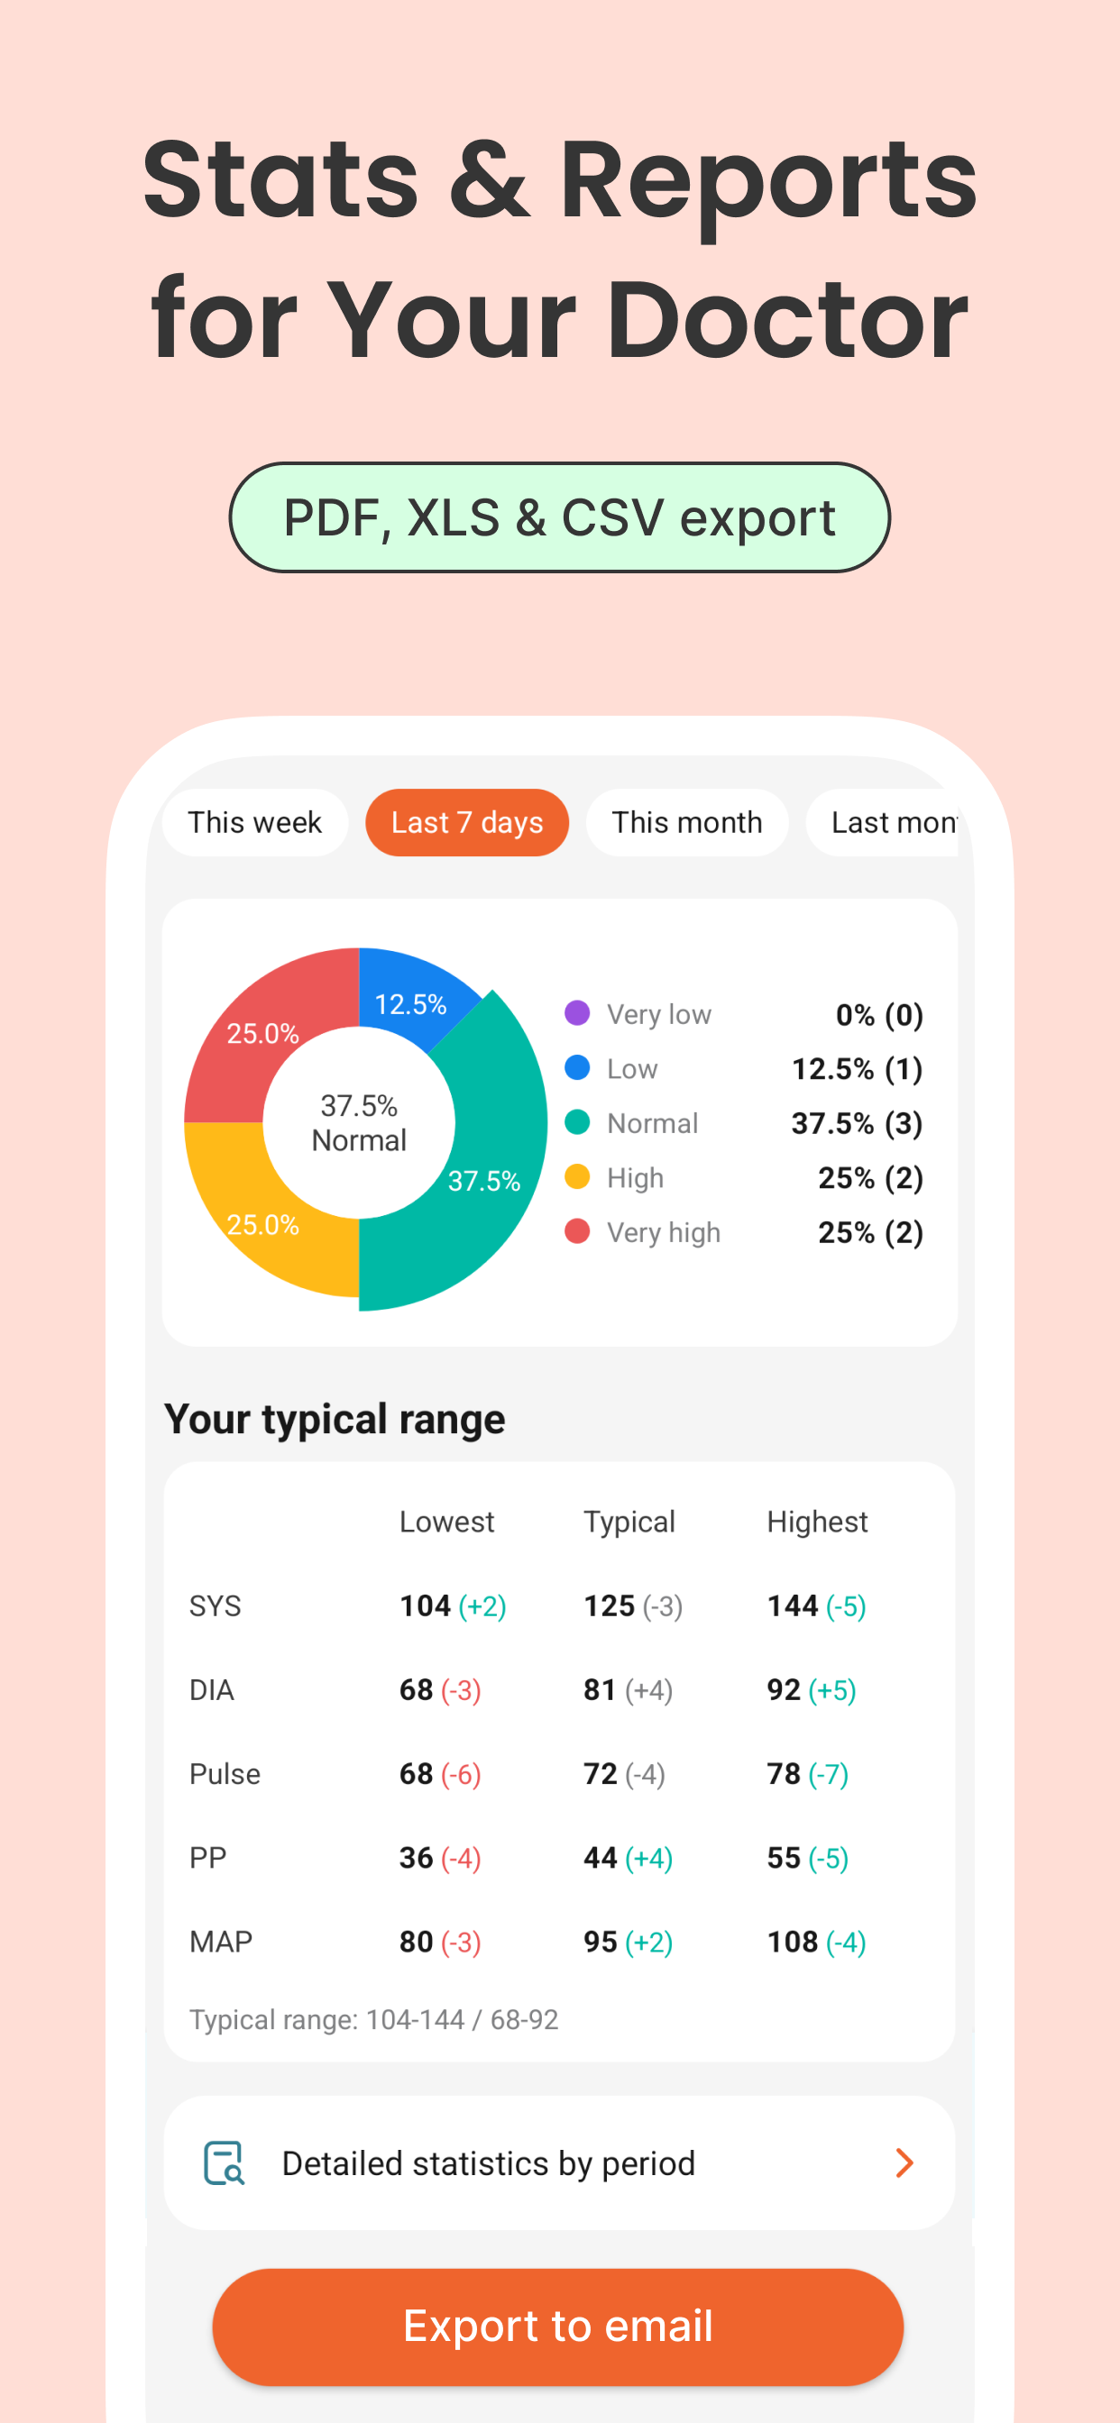Tap the donut center 37.5% Normal label
This screenshot has height=2423, width=1120.
(x=359, y=1123)
